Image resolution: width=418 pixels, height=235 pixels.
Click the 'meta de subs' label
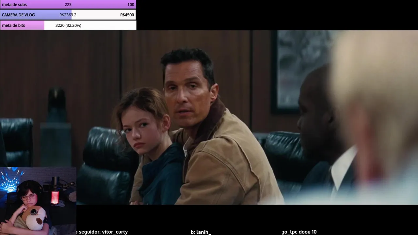click(x=14, y=5)
